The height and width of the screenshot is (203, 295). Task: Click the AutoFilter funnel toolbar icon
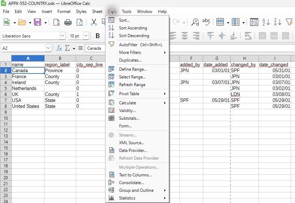click(289, 22)
